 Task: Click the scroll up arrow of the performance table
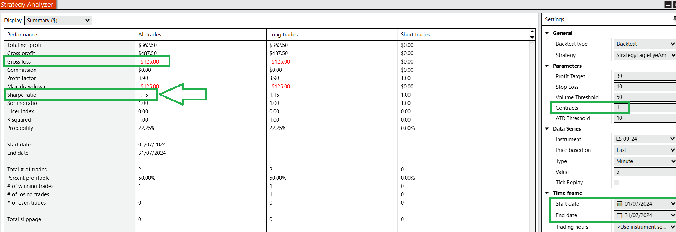pyautogui.click(x=532, y=32)
